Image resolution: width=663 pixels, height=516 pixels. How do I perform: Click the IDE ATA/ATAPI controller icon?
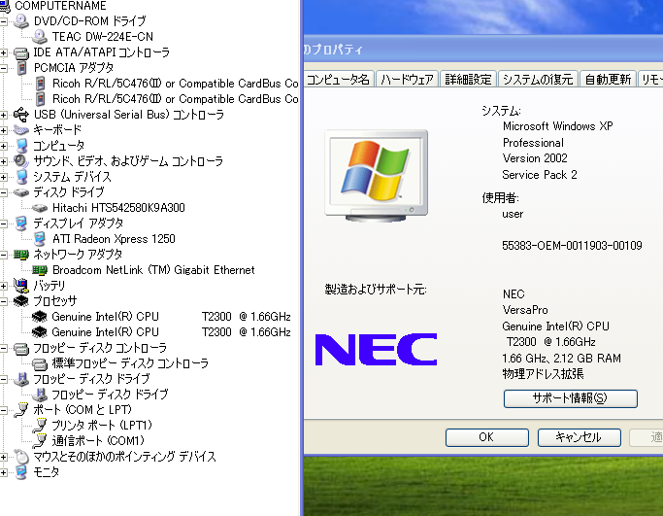pos(21,52)
